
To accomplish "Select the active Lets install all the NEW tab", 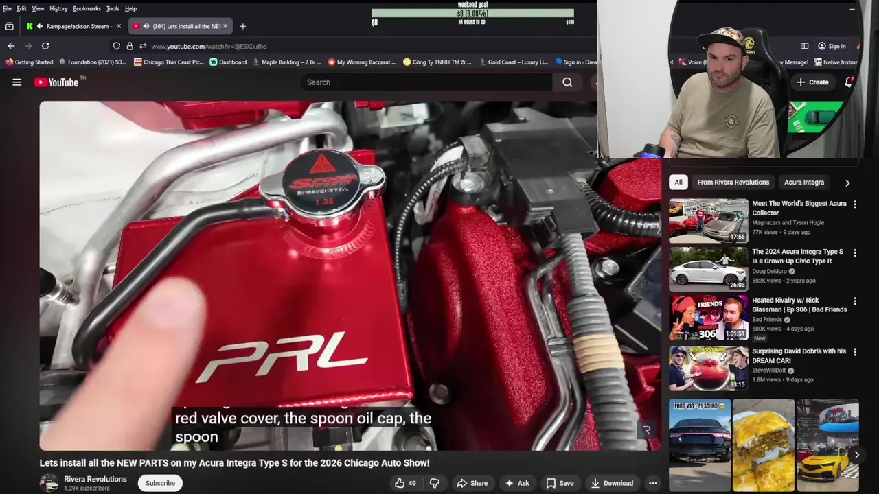I will pyautogui.click(x=180, y=26).
